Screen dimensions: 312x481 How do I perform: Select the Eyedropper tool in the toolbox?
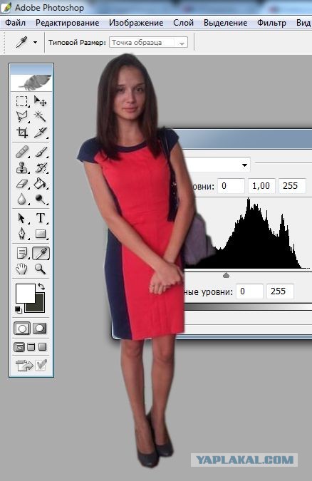[x=41, y=254]
